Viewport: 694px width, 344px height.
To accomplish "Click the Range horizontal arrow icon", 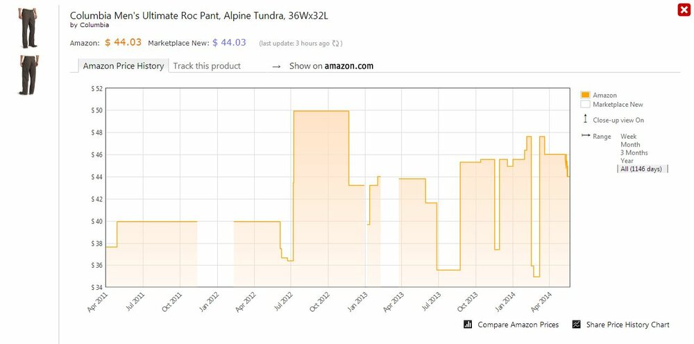I will point(585,136).
